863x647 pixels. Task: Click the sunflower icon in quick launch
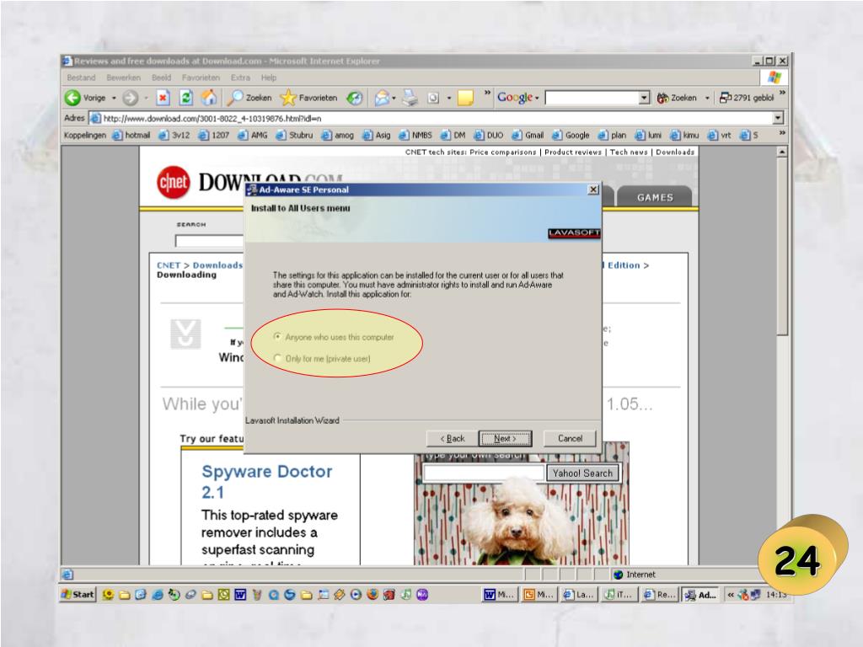tap(109, 594)
